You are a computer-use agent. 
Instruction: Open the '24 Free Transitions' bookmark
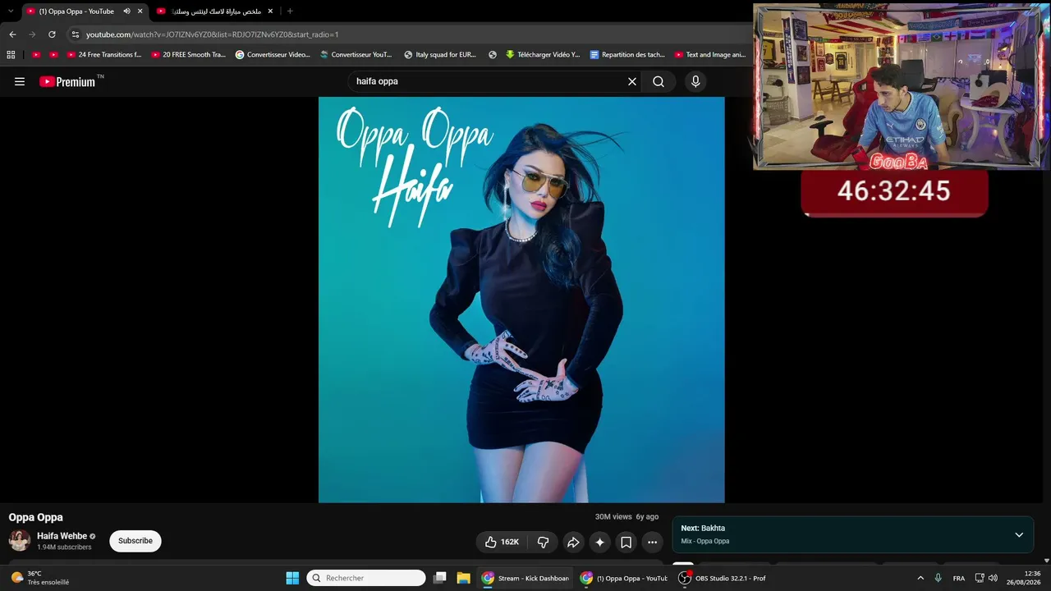(103, 55)
